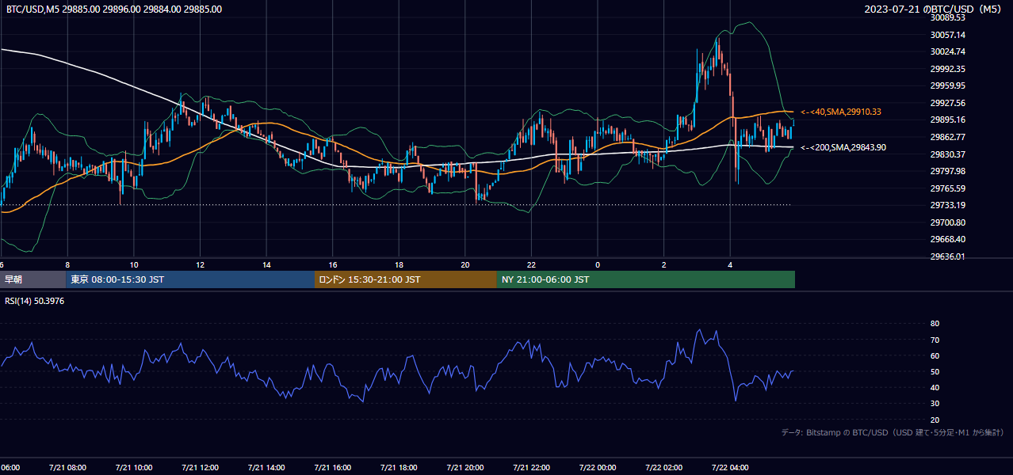Click the 29797.98 price axis label
1013x475 pixels.
[x=948, y=171]
